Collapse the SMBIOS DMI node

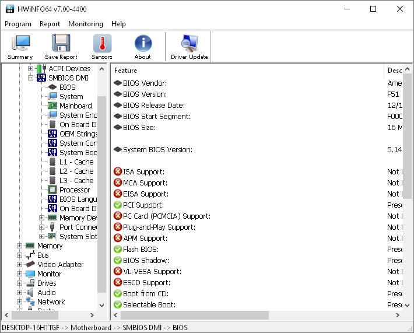pyautogui.click(x=31, y=78)
